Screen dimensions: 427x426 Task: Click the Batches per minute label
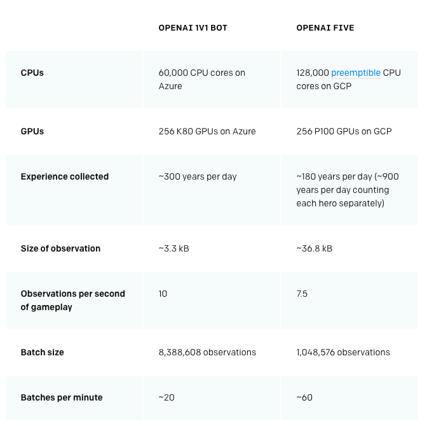[x=62, y=397]
